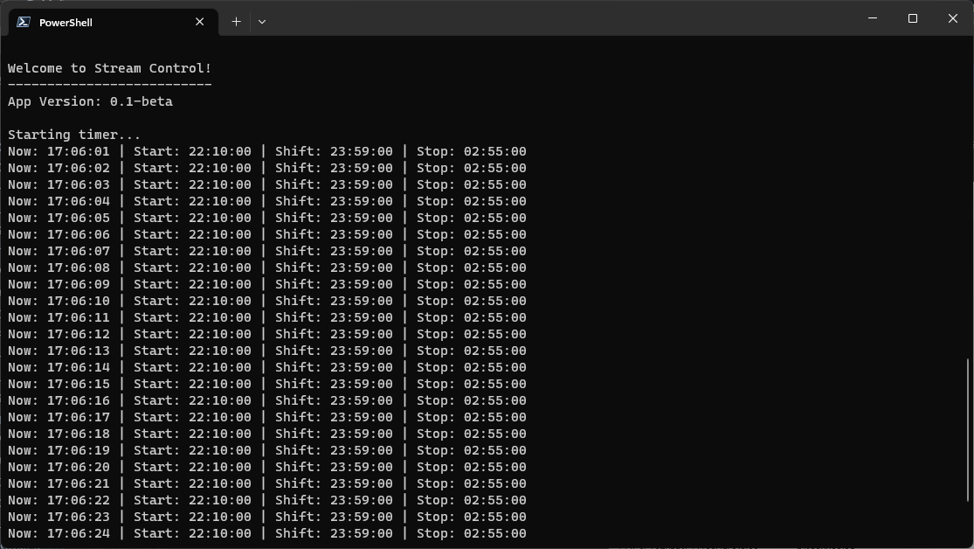974x549 pixels.
Task: Minimize the terminal window
Action: 873,18
